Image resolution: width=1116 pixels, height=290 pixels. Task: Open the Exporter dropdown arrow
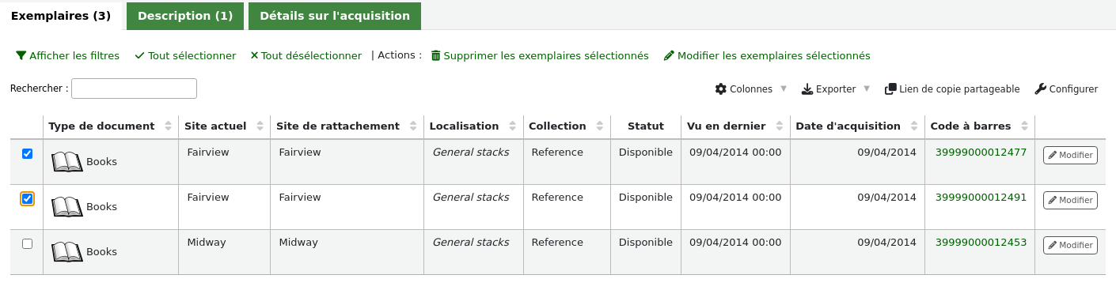[x=867, y=89]
